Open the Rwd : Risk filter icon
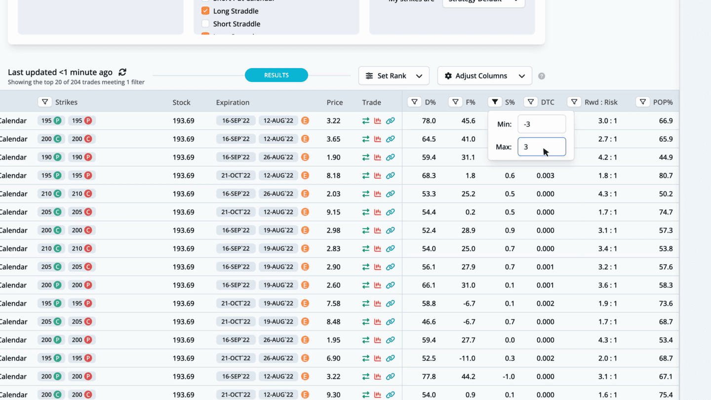 click(574, 102)
